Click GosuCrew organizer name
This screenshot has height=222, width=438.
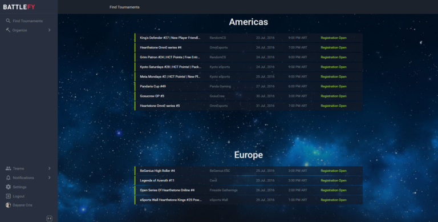217,96
